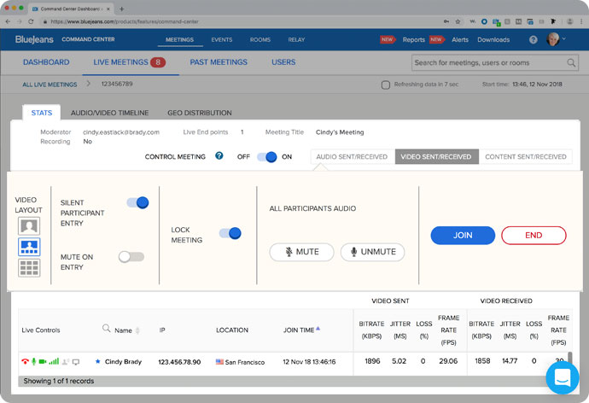
Task: Sort by Join Time column arrow
Action: tap(318, 328)
